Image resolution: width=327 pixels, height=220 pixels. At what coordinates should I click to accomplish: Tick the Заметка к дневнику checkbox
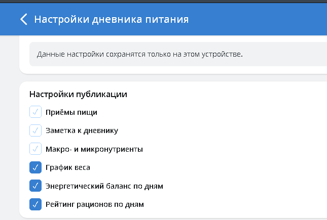(x=35, y=130)
